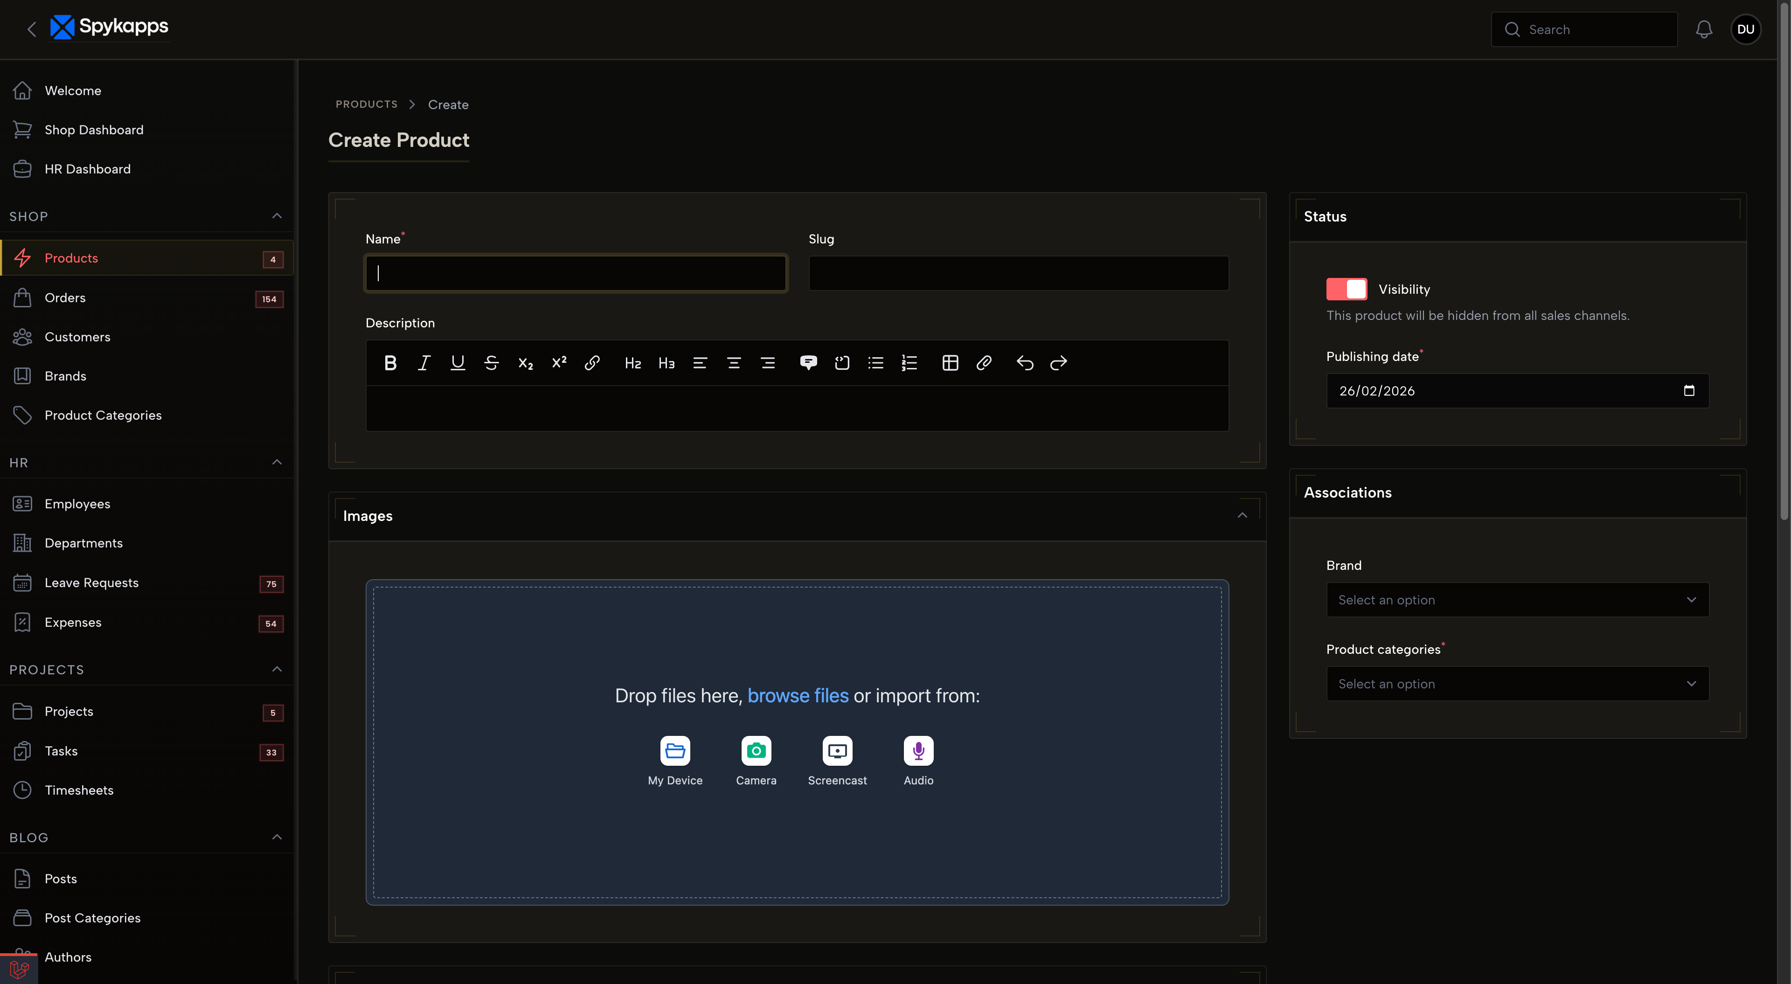
Task: Collapse the Images section
Action: (x=1243, y=514)
